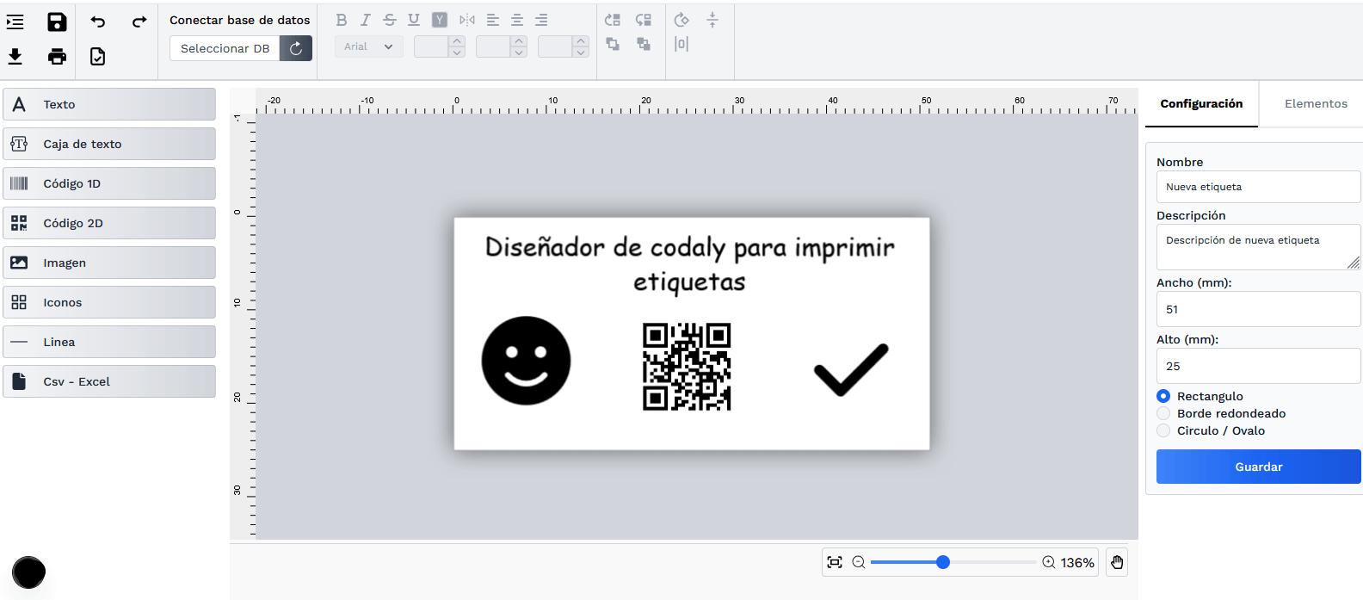Zoom in with the plus magnifier
Viewport: 1363px width, 600px height.
(x=1049, y=562)
